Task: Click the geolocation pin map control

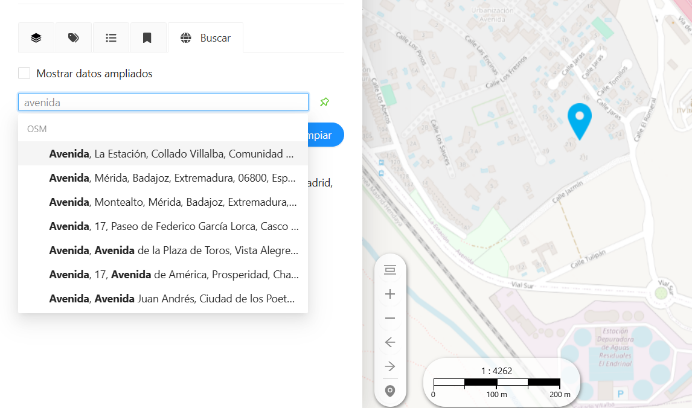Action: tap(390, 390)
